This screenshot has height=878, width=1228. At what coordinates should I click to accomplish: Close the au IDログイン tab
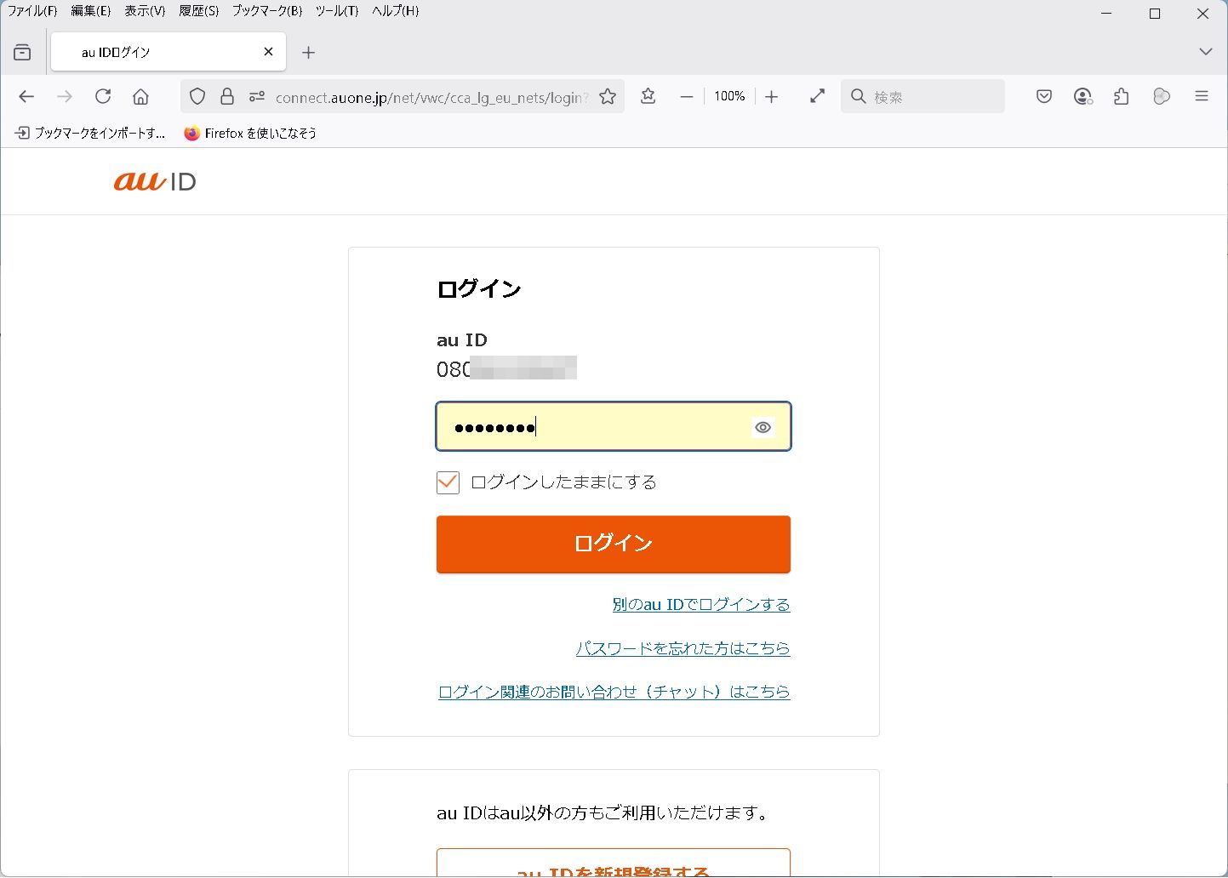coord(268,52)
